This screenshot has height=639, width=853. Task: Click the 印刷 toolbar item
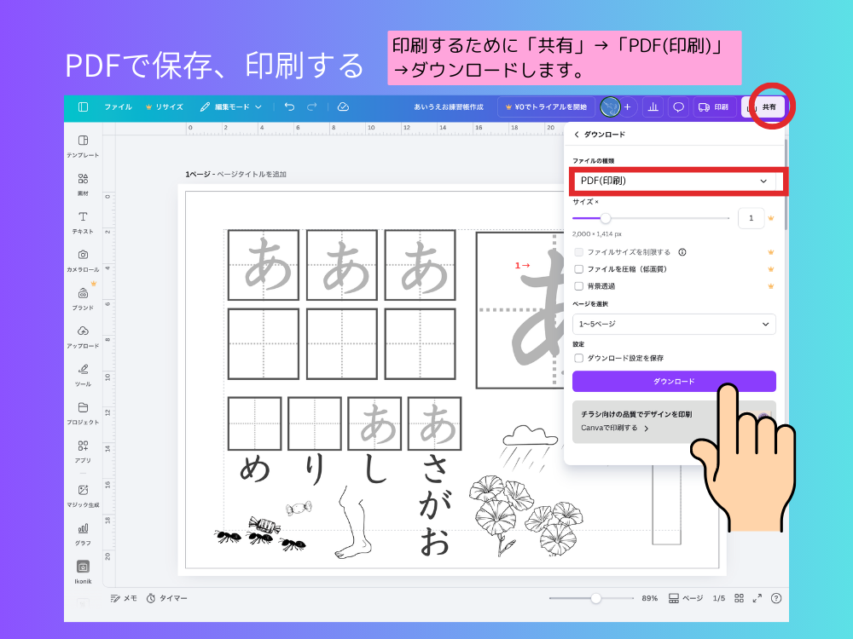(x=713, y=106)
